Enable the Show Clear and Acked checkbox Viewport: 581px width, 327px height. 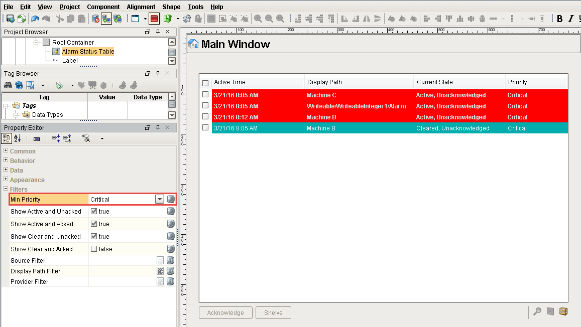[94, 249]
